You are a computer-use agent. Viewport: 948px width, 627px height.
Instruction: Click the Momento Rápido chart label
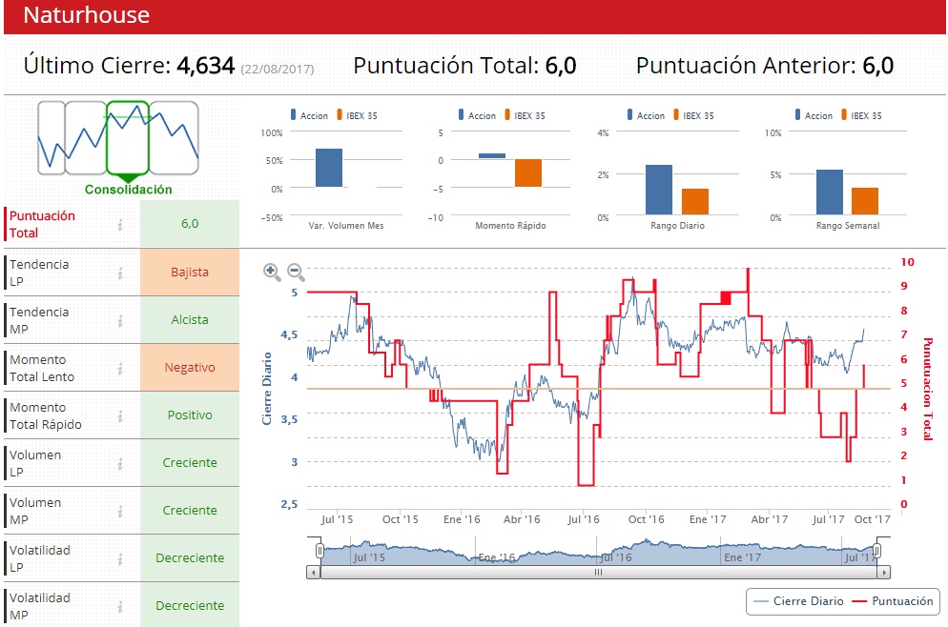click(510, 225)
